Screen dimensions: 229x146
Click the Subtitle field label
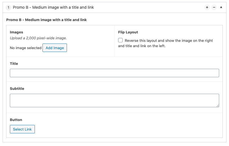pyautogui.click(x=17, y=89)
